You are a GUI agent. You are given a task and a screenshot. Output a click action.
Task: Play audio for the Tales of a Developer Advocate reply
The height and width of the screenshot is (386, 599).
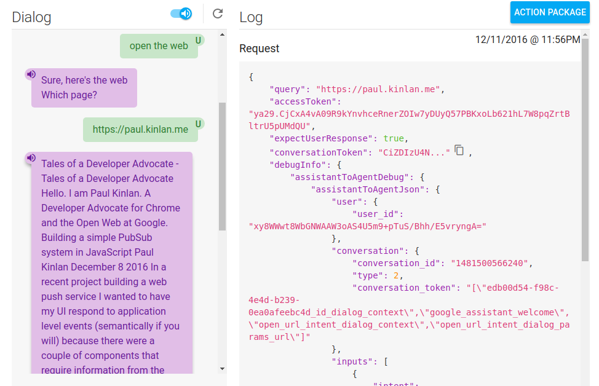coord(31,159)
